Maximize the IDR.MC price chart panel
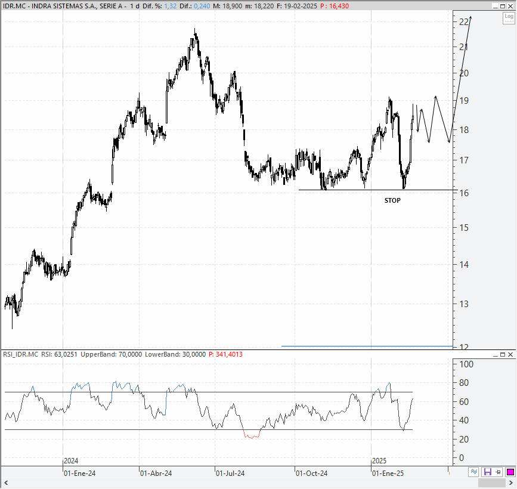 point(503,6)
